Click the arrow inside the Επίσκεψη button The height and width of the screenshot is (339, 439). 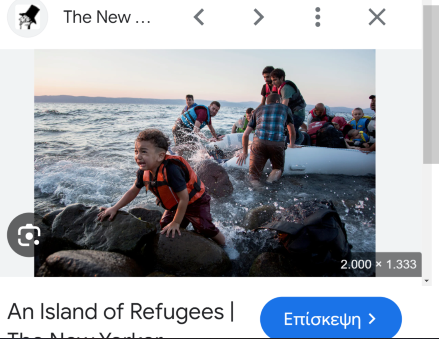[372, 319]
